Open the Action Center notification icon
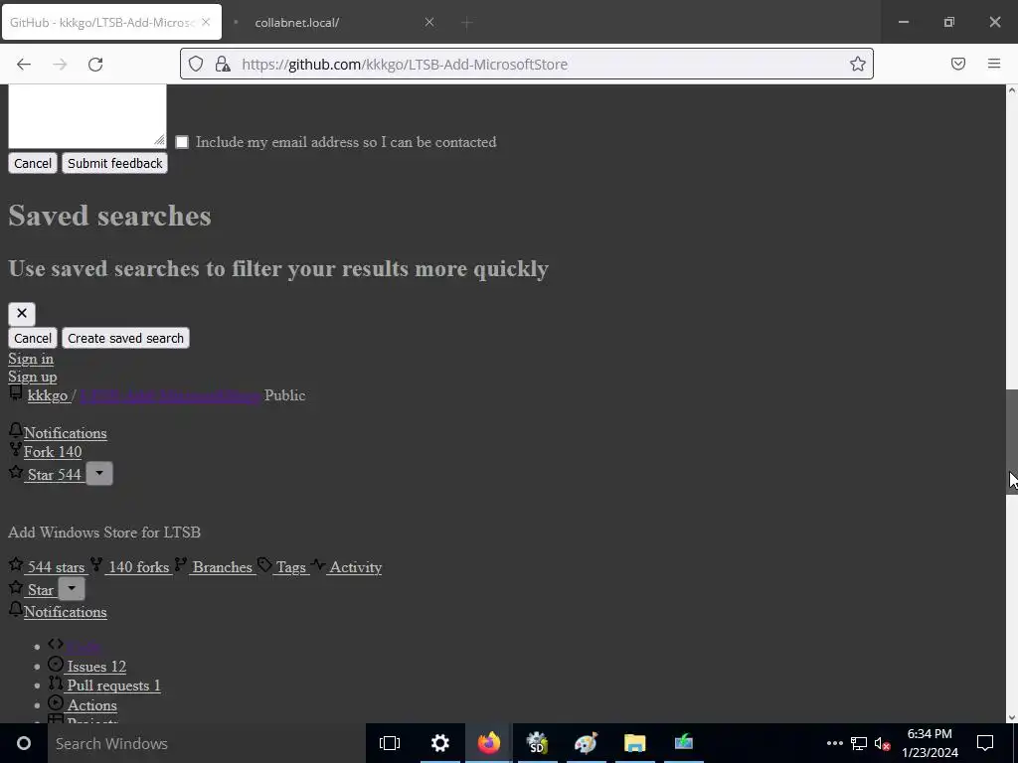 point(985,743)
